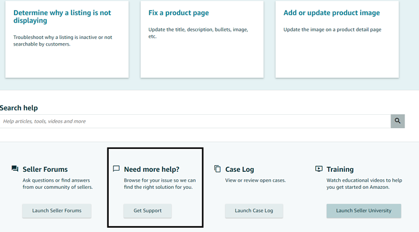
Task: Click text 'Update the image on a product detail page'
Action: coord(332,30)
